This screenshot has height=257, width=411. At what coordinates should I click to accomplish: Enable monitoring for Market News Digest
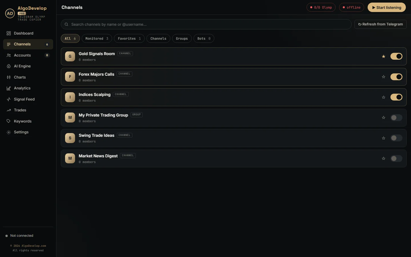coord(396,158)
